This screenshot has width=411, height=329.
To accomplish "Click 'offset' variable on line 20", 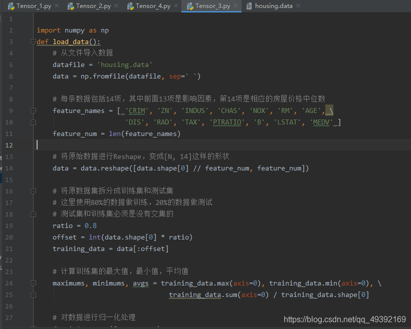I will point(65,237).
